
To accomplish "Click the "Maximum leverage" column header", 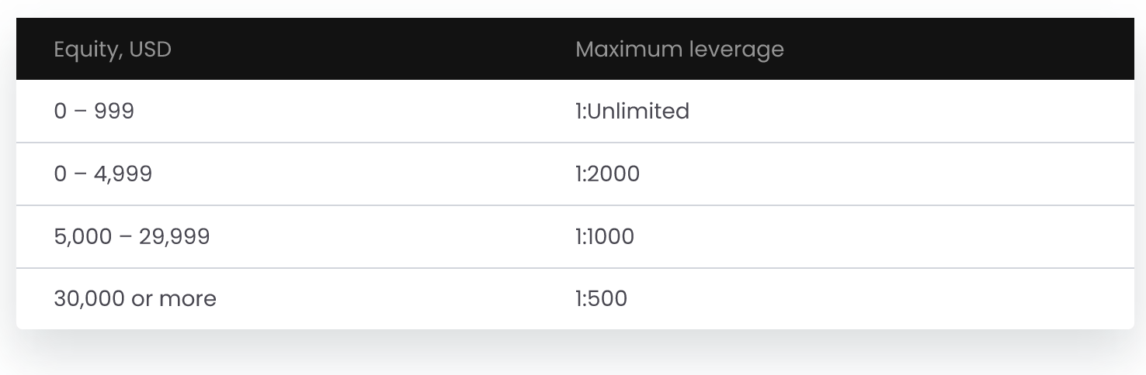I will point(679,50).
